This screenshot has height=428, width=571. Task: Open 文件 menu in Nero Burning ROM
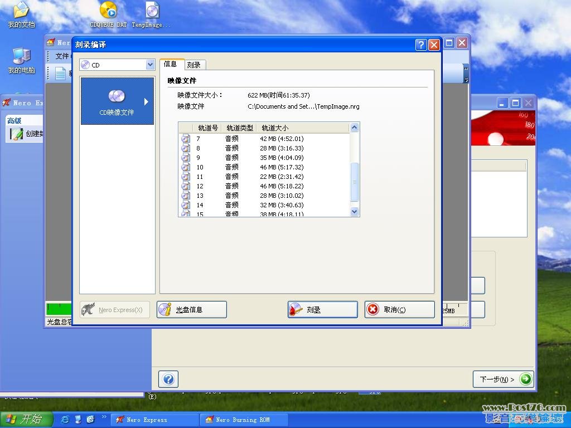click(x=62, y=56)
